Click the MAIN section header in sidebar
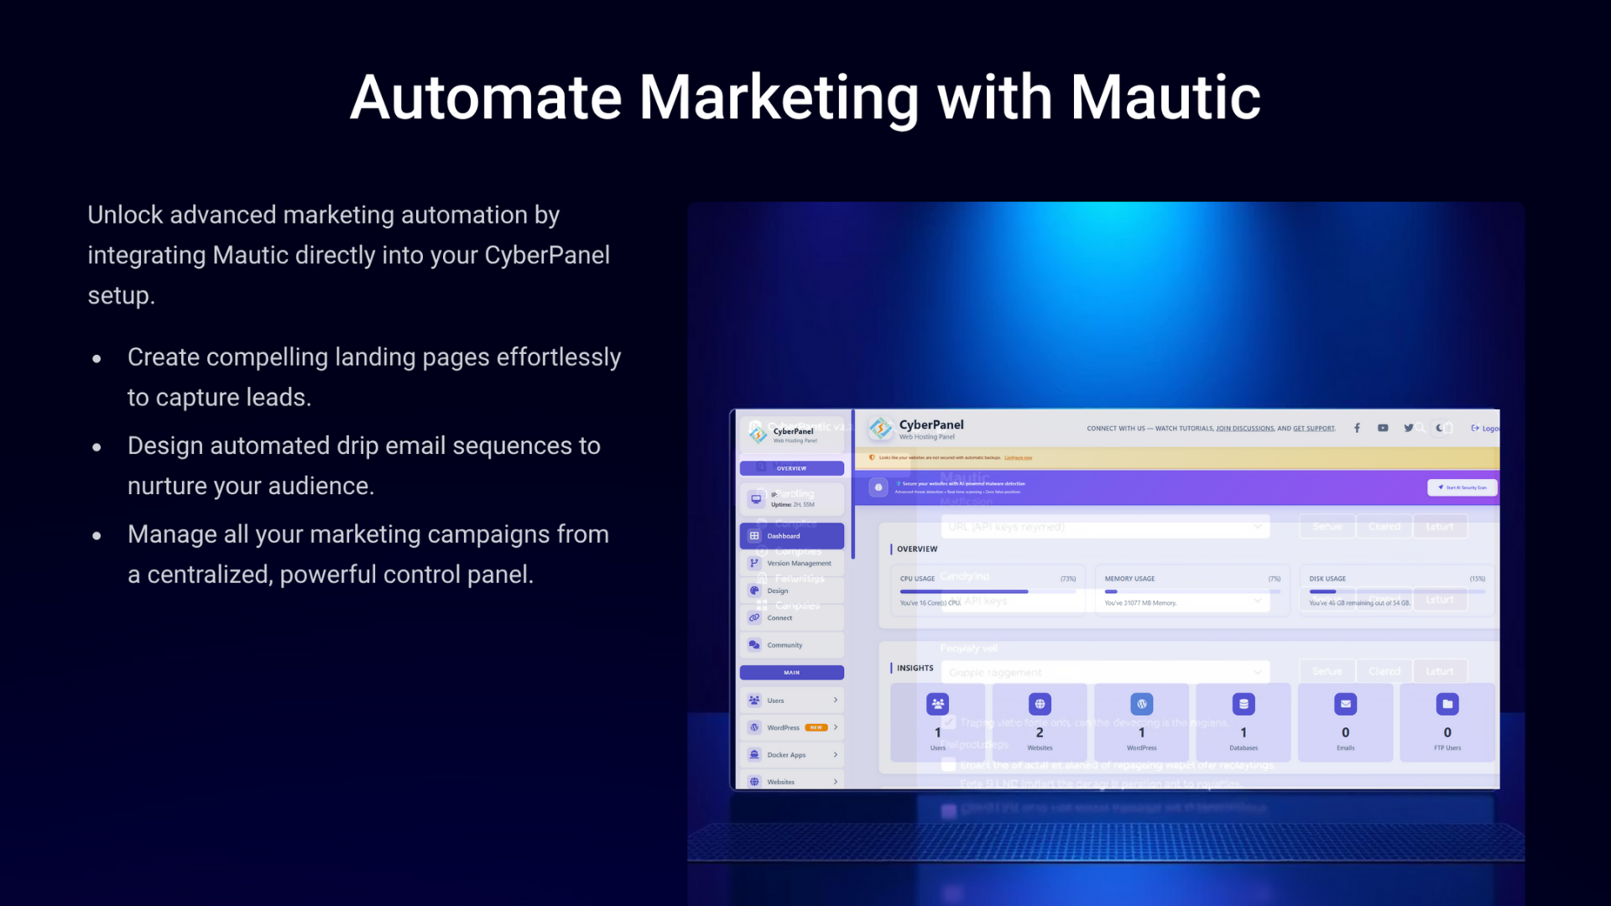This screenshot has height=906, width=1611. point(792,673)
